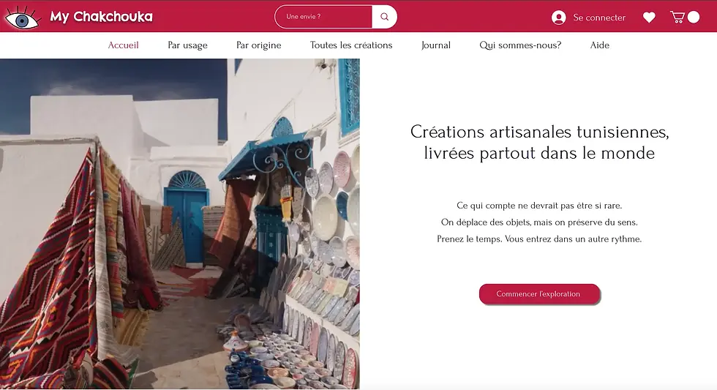Open the 'Par origine' menu
717x390 pixels.
[259, 45]
